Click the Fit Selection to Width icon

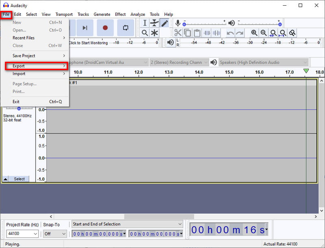[x=273, y=33]
